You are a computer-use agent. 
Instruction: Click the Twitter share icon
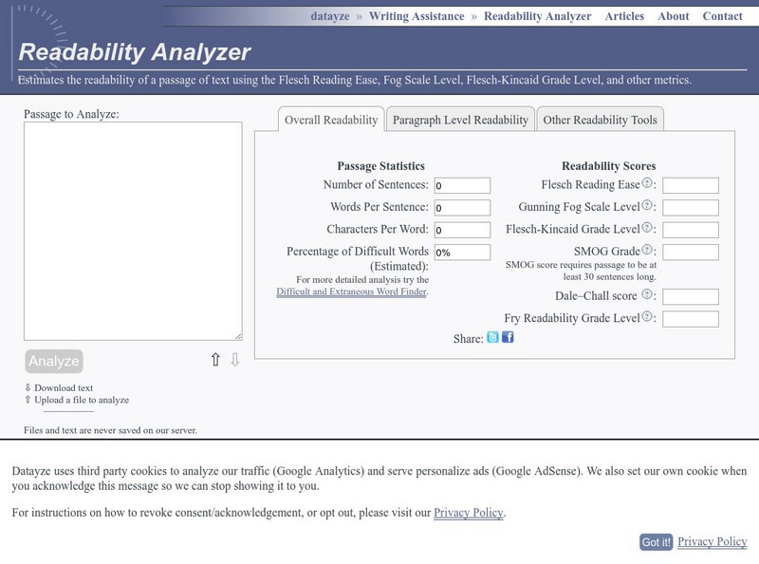(492, 337)
